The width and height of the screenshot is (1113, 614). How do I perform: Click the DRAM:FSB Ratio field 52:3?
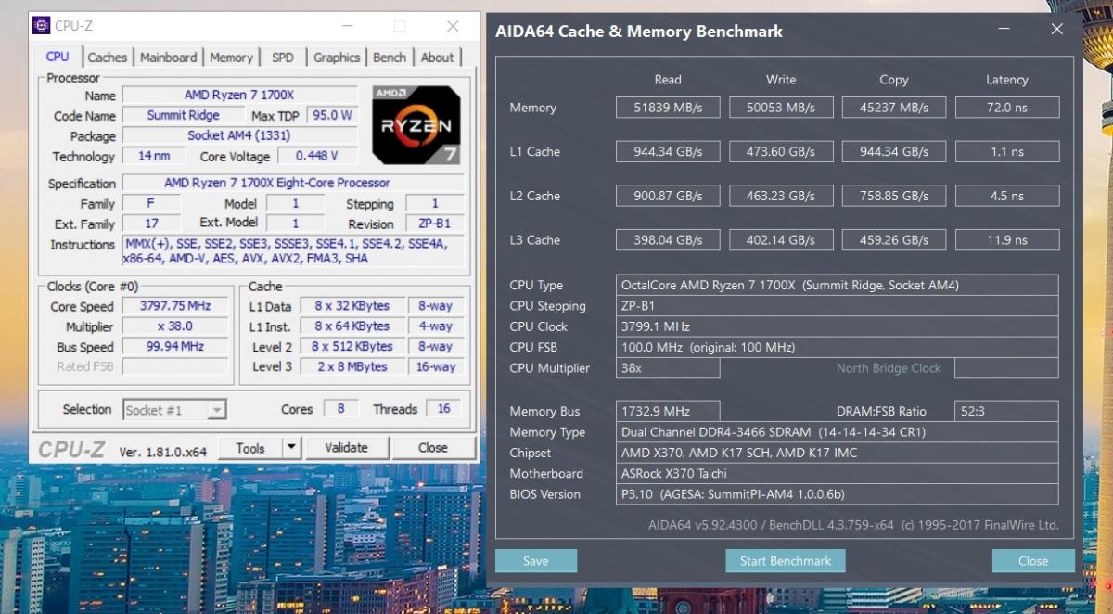click(x=1007, y=411)
